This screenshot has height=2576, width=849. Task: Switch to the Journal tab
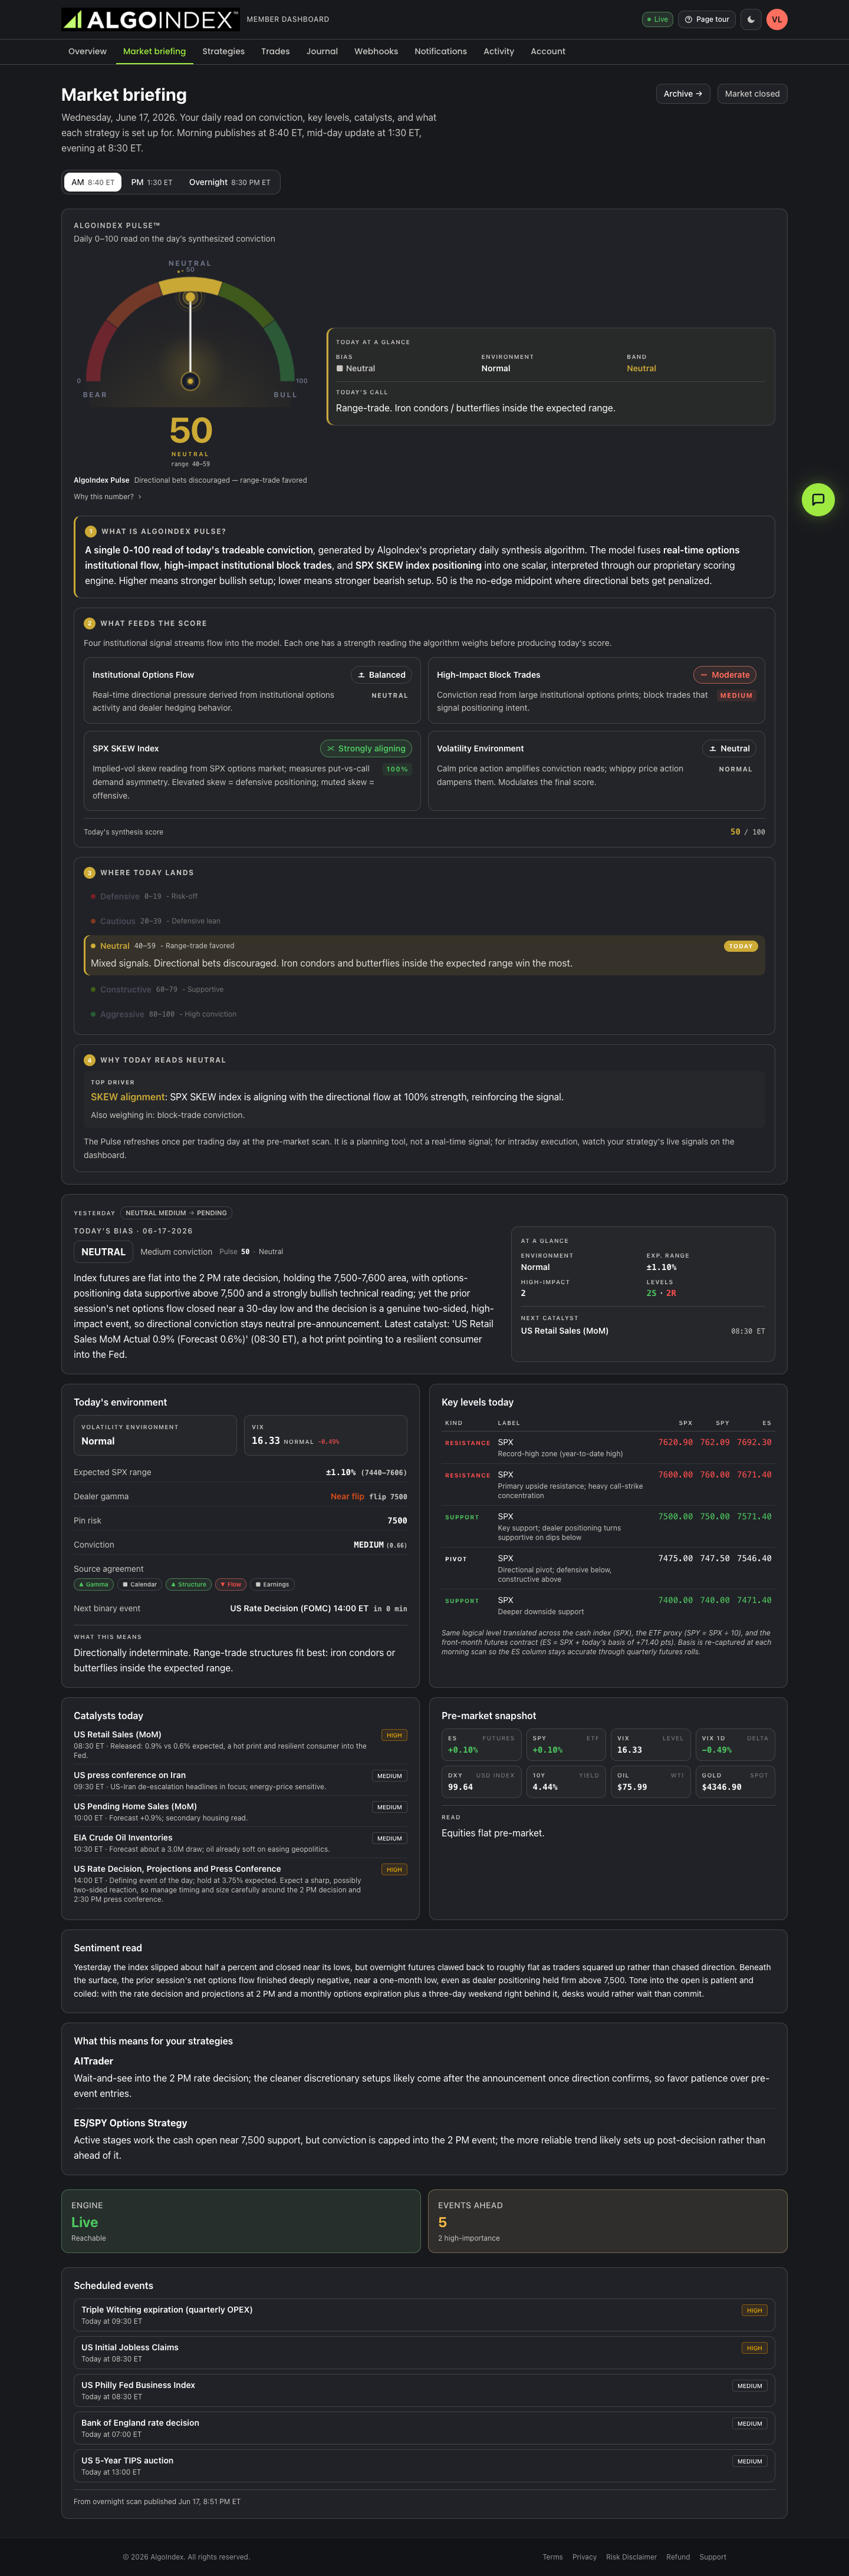click(x=322, y=51)
